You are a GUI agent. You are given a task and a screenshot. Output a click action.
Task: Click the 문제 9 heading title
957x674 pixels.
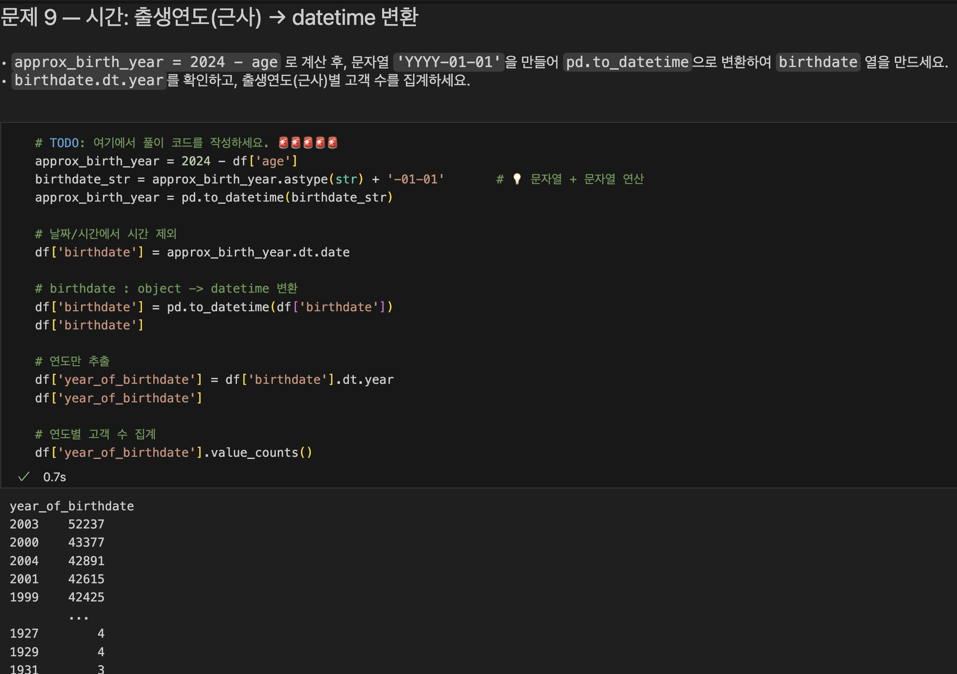click(x=209, y=18)
